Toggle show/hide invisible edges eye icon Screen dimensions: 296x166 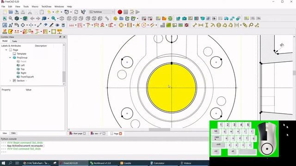tap(57, 25)
